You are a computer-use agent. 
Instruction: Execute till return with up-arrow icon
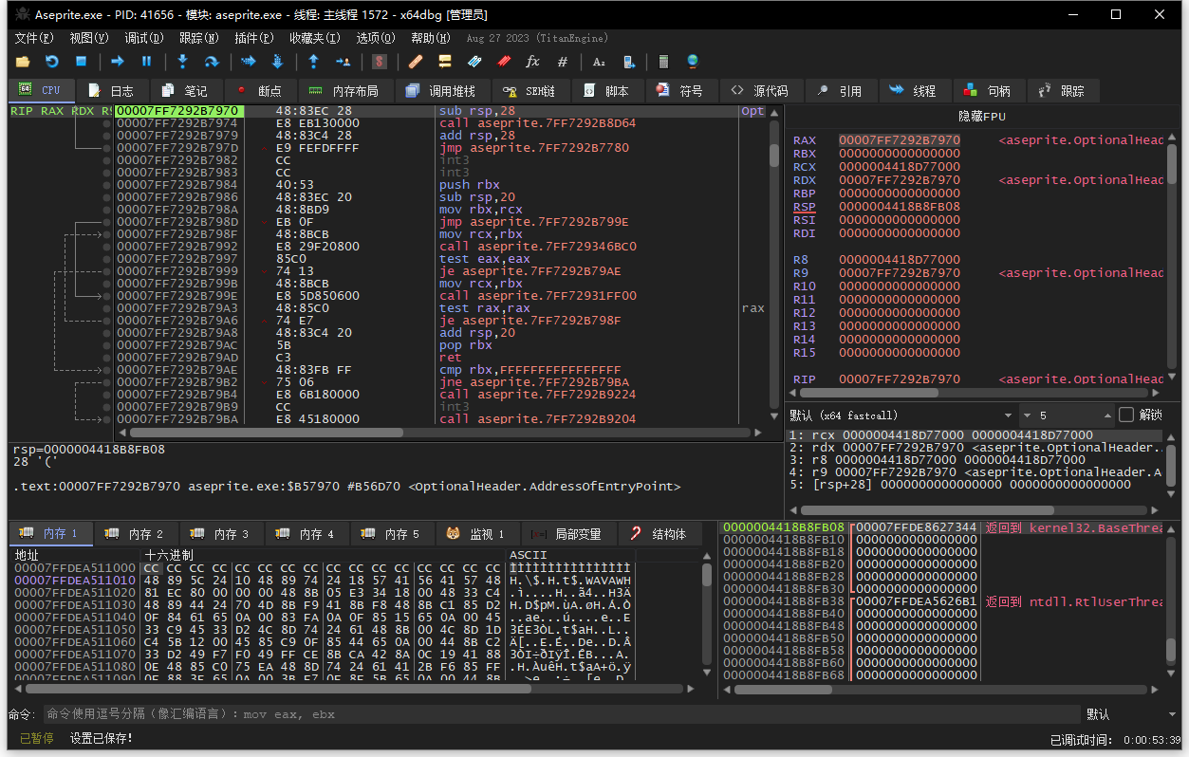[314, 62]
